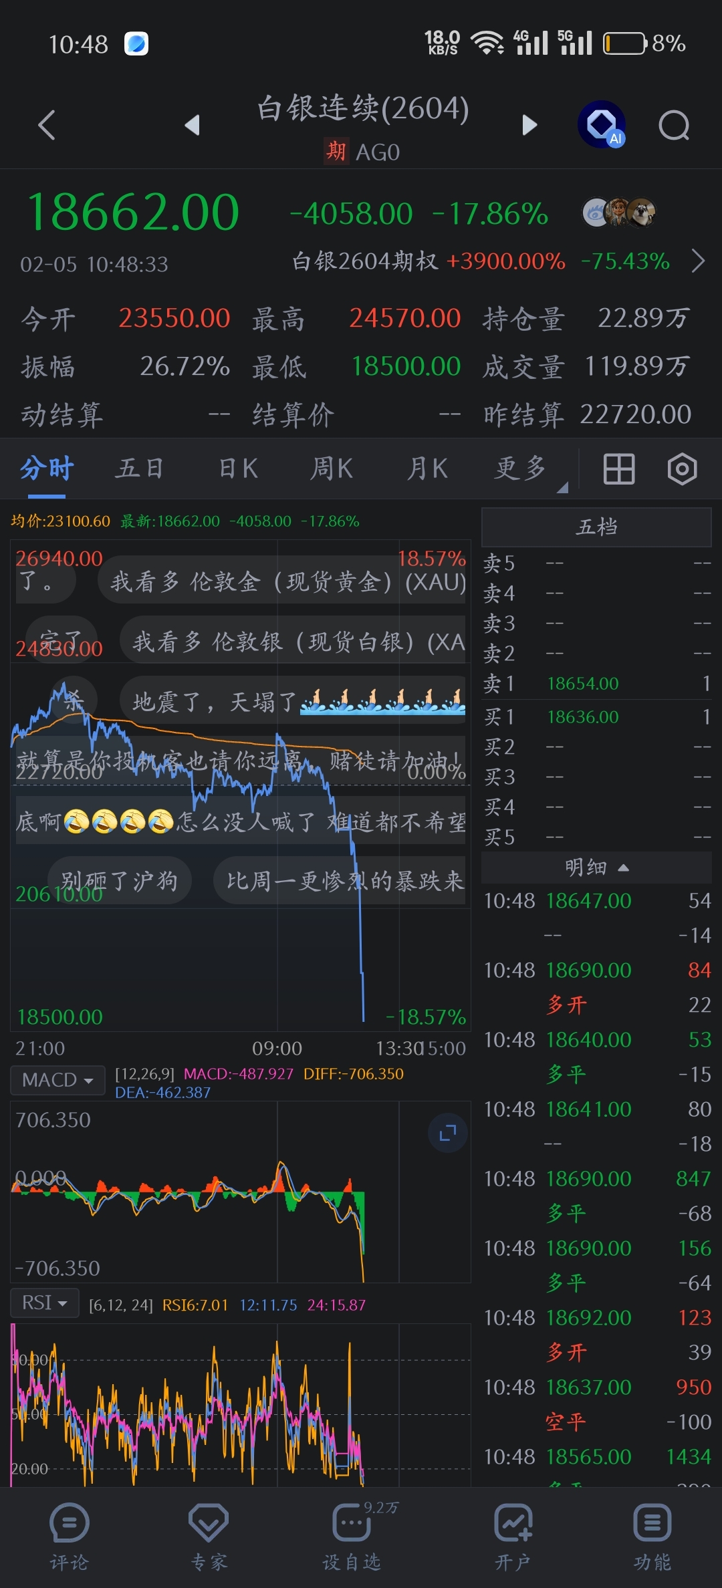Select the 日K chart tab
722x1588 pixels.
(x=238, y=468)
